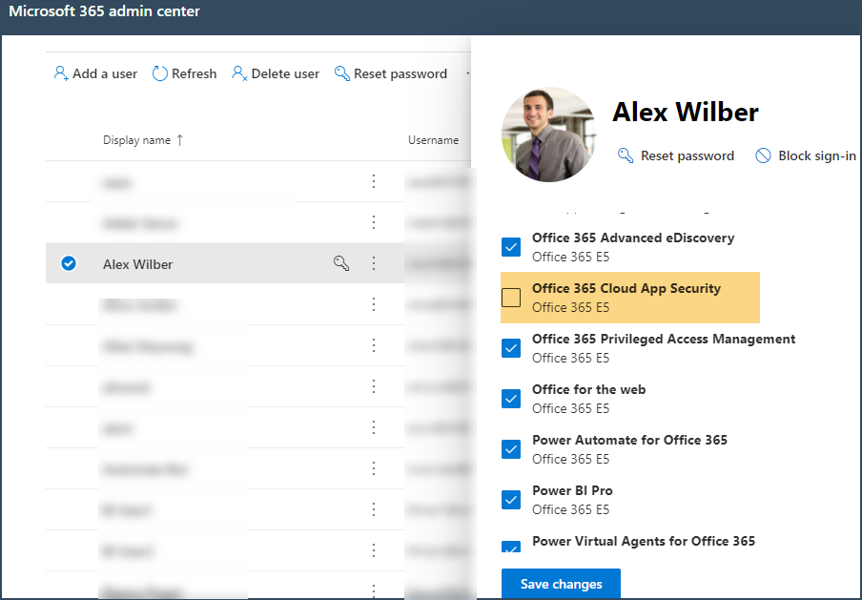Screen dimensions: 862x600
Task: Click Block sign-in link
Action: 817,156
